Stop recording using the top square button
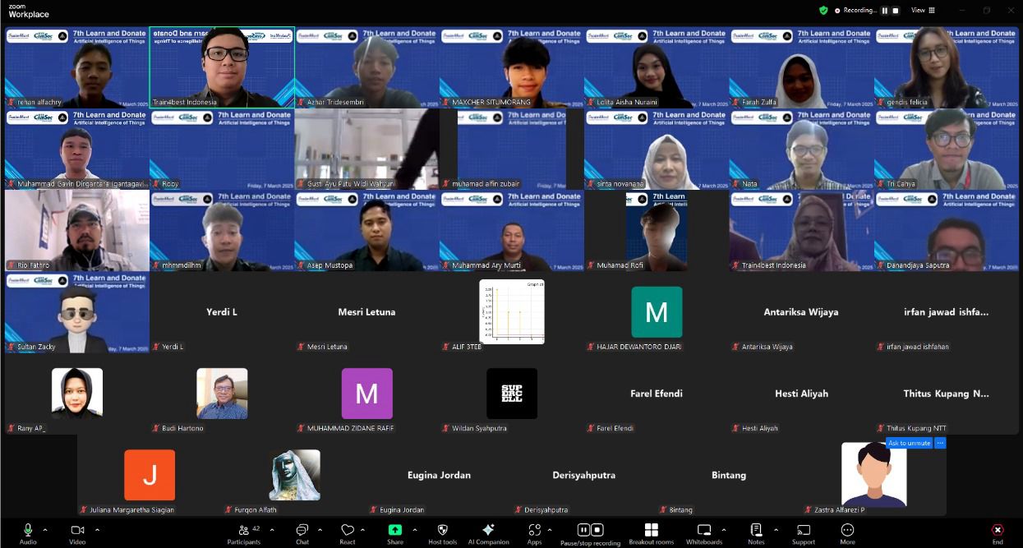The image size is (1023, 548). 896,11
